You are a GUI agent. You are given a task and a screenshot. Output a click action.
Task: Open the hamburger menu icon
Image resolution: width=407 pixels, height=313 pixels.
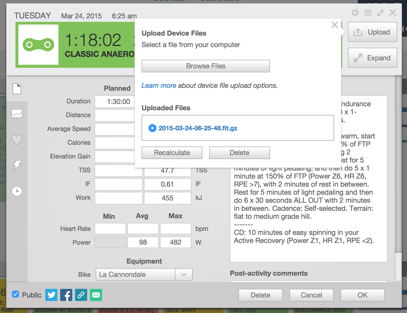pos(368,13)
